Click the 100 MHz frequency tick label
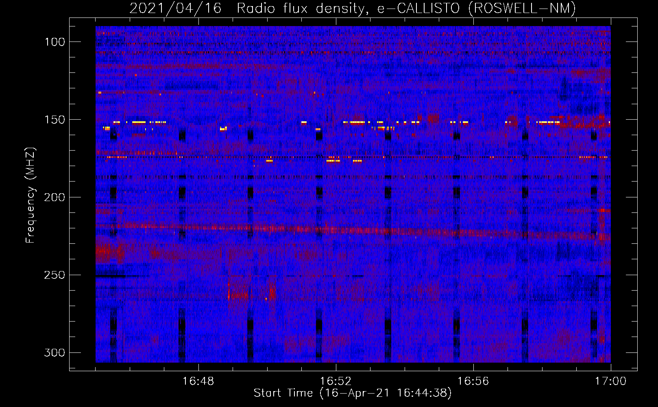This screenshot has width=658, height=407. pyautogui.click(x=54, y=42)
